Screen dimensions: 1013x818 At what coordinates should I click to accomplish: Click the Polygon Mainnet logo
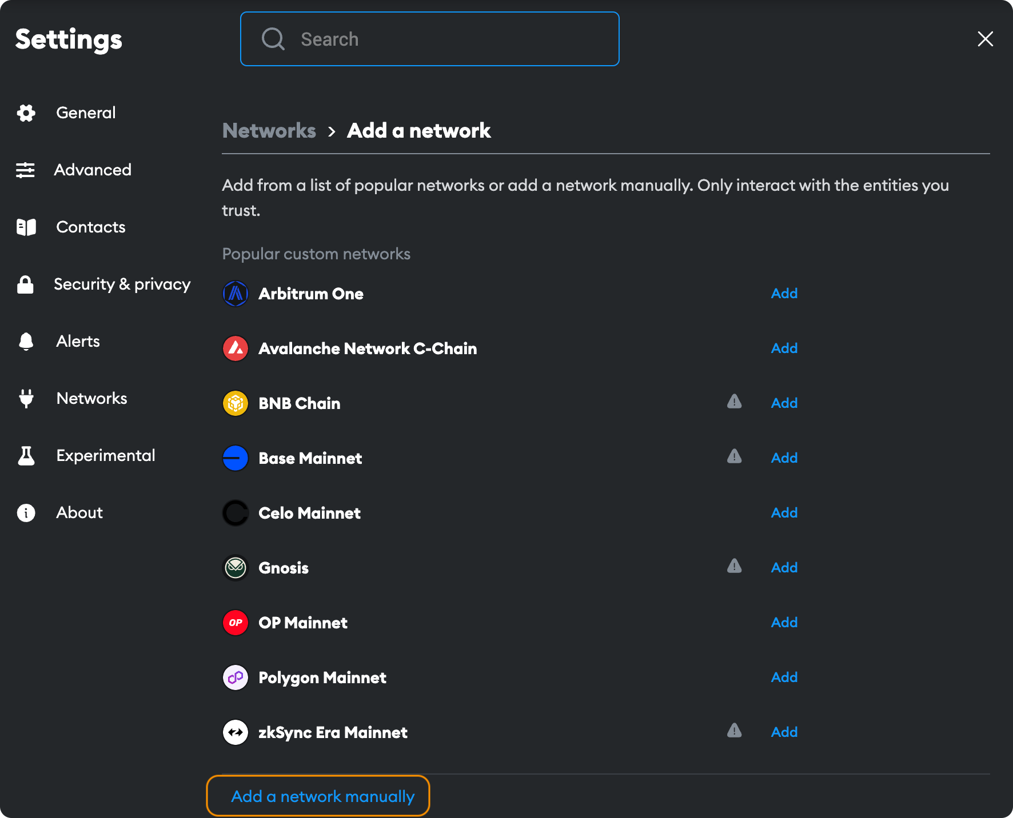pyautogui.click(x=236, y=677)
